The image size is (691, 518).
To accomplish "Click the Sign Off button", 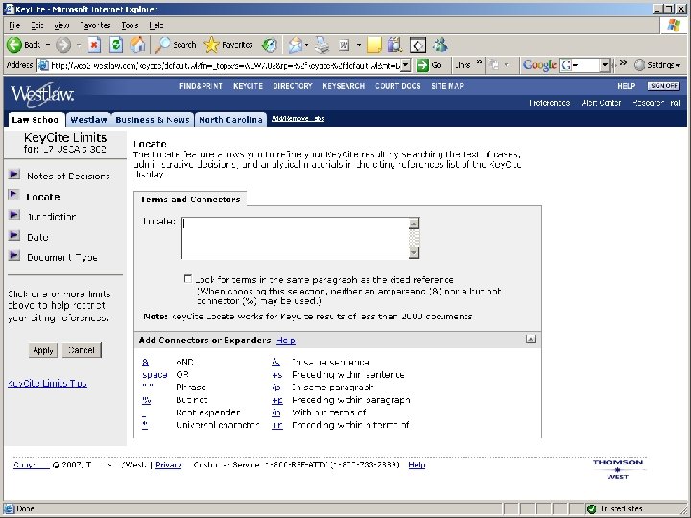I will (663, 86).
